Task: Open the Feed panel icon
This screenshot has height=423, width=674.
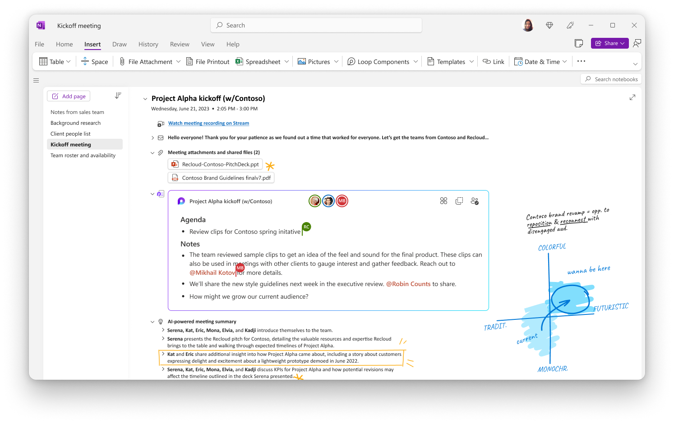Action: point(579,43)
